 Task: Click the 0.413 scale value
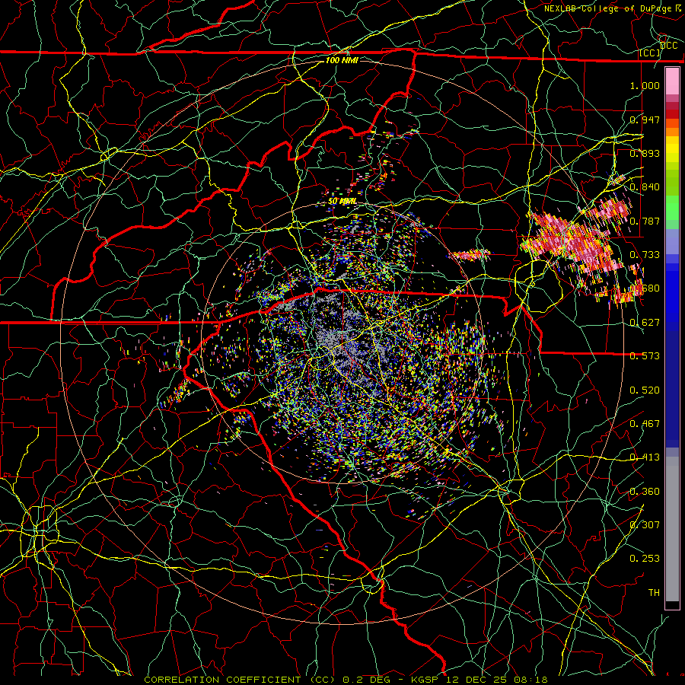point(645,457)
